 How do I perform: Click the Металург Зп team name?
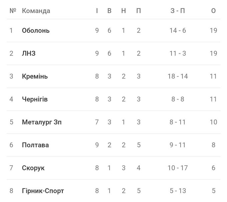(x=42, y=122)
